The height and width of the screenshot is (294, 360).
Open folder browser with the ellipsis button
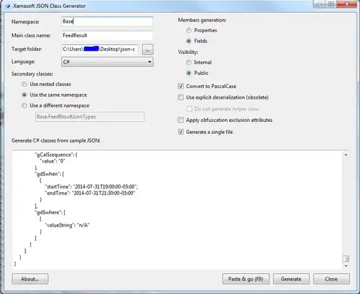pyautogui.click(x=147, y=49)
